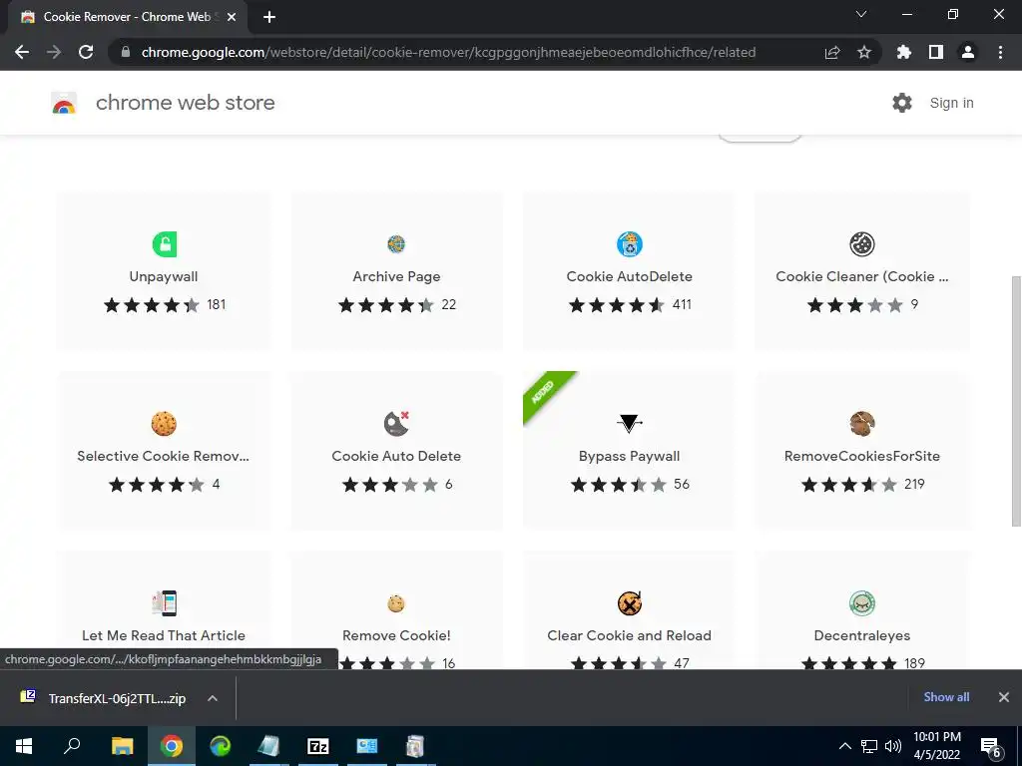This screenshot has width=1022, height=766.
Task: Open File Explorer from the taskbar
Action: pos(122,746)
